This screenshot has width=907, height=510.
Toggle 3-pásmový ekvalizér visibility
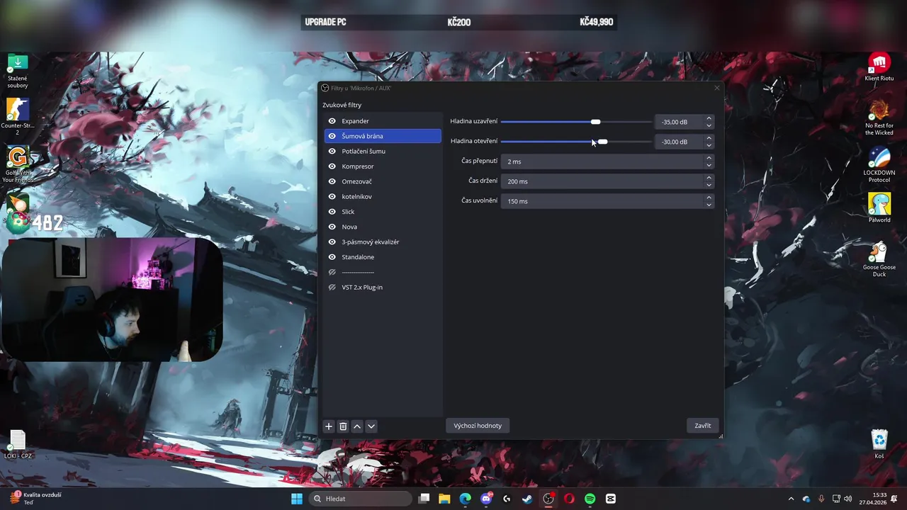[332, 242]
